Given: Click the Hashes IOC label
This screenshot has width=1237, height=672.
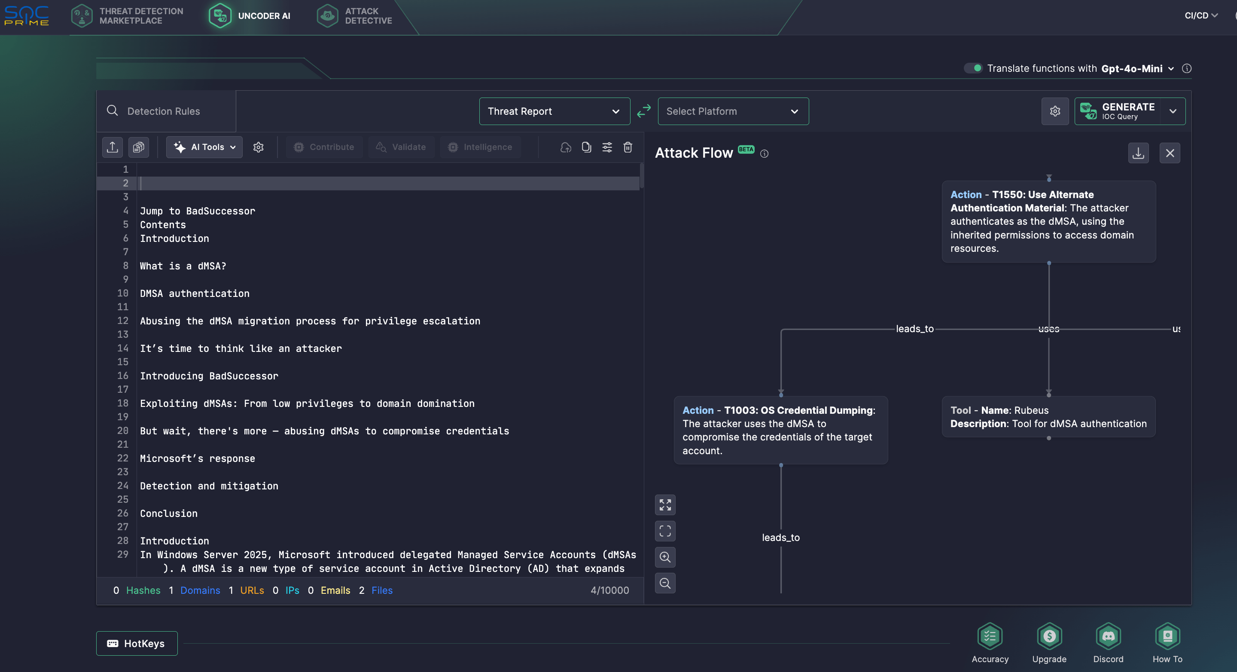Looking at the screenshot, I should point(143,590).
